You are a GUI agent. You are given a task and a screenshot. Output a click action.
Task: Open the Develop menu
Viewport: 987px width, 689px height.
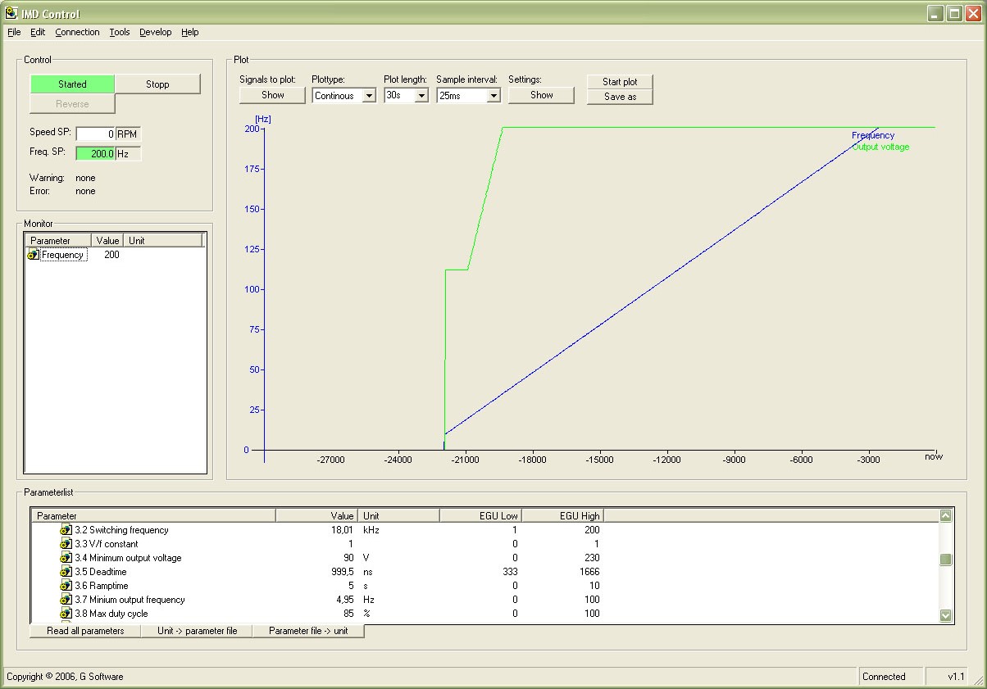156,32
